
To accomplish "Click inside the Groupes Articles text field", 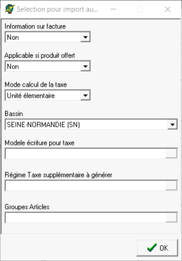I will pos(85,217).
